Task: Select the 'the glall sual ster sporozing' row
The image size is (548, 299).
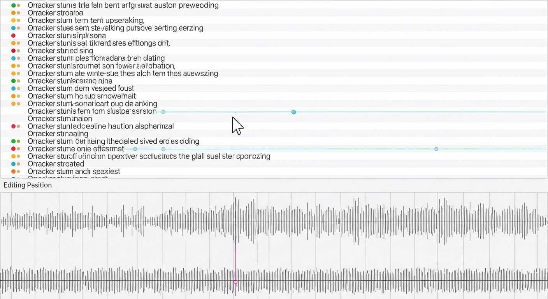Action: click(149, 157)
